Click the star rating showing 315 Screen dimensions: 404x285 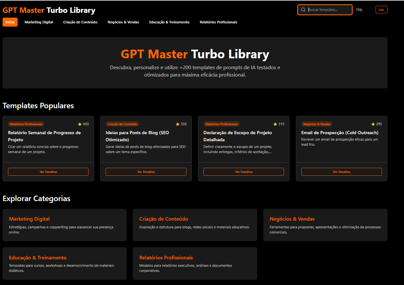[279, 124]
